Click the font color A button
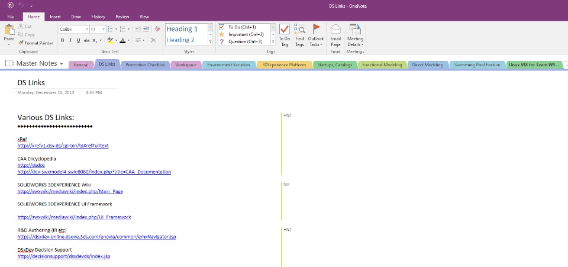Image resolution: width=568 pixels, height=267 pixels. pyautogui.click(x=122, y=41)
